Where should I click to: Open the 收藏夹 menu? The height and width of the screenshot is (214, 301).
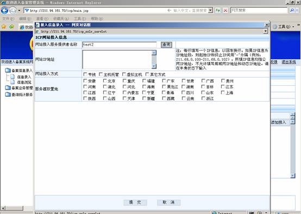[61, 18]
